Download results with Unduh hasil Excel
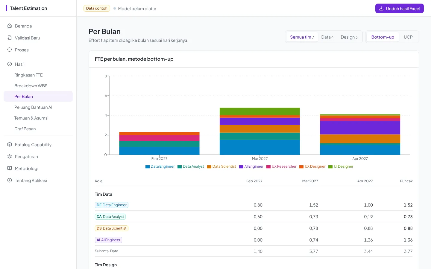 (x=400, y=8)
